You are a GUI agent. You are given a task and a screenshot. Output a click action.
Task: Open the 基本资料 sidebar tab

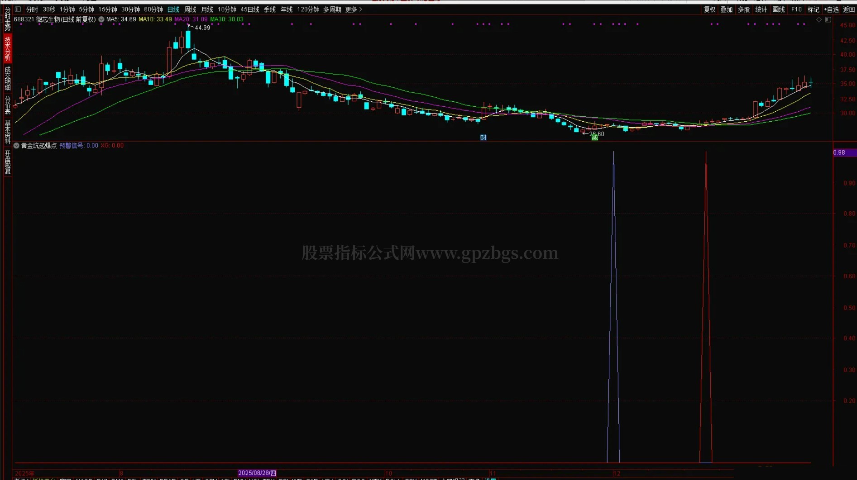point(8,132)
